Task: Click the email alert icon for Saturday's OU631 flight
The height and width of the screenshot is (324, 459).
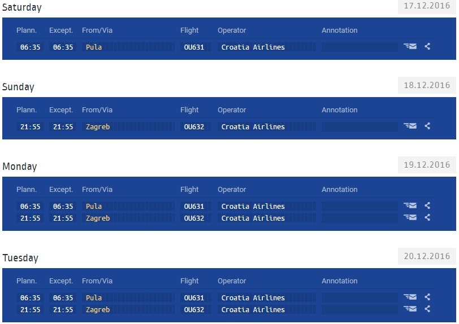Action: (x=410, y=47)
